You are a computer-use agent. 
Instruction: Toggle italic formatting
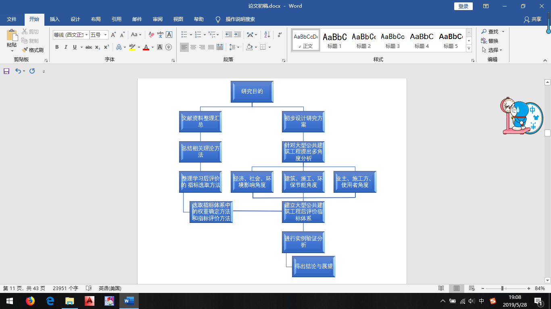click(66, 47)
